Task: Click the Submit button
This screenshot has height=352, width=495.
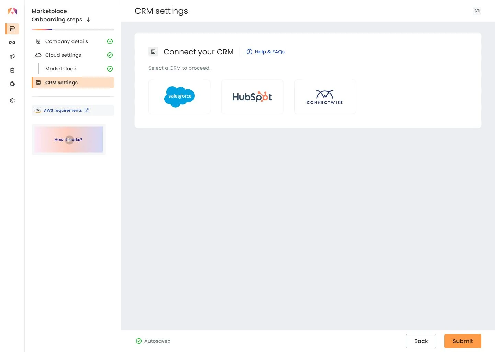Action: pyautogui.click(x=463, y=341)
